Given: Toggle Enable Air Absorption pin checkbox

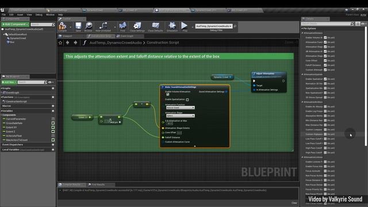Looking at the screenshot, I should pos(325,106).
